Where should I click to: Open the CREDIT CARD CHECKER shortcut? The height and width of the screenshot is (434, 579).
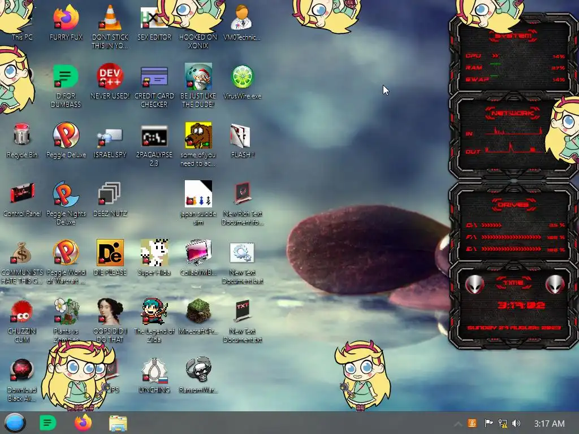coord(154,76)
